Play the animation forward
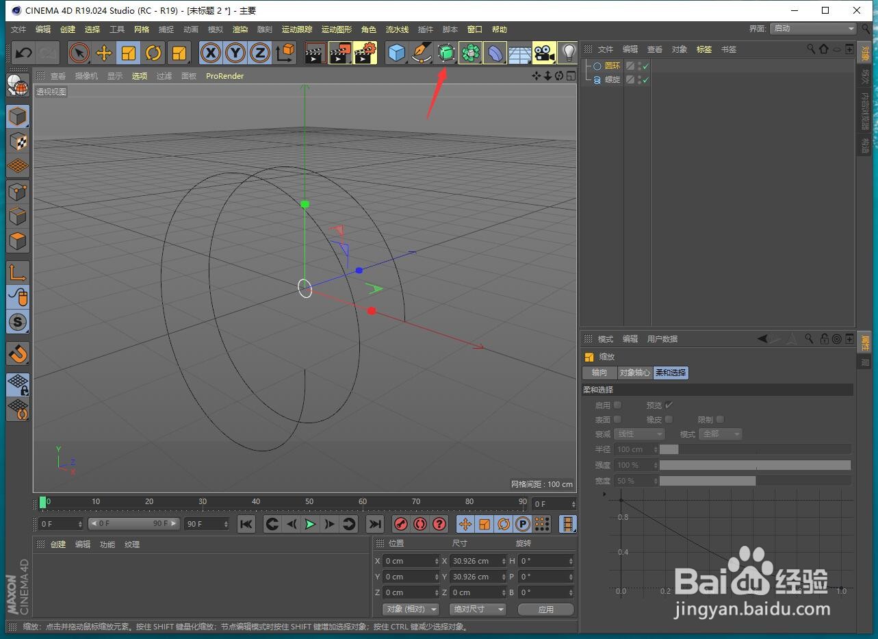878x639 pixels. tap(310, 524)
